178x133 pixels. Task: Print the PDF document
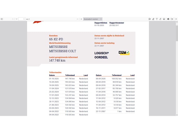tap(168, 19)
